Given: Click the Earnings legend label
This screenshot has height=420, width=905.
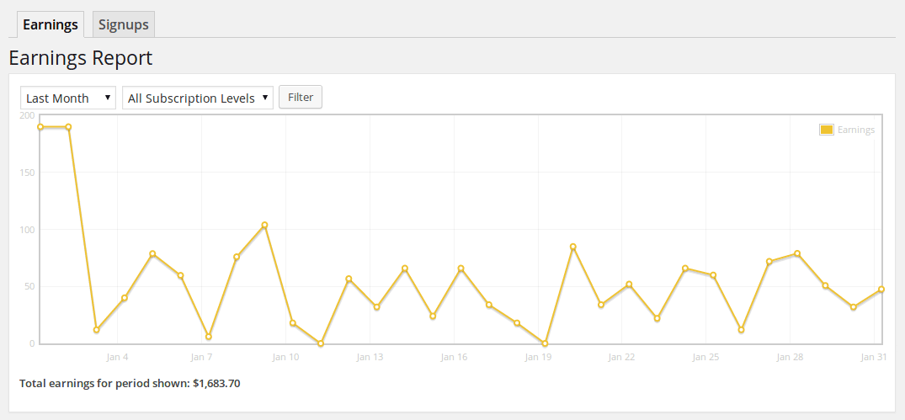Looking at the screenshot, I should point(856,130).
